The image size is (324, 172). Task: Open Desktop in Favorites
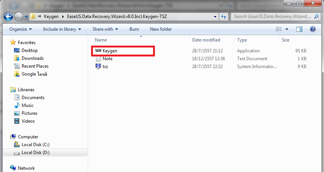29,50
